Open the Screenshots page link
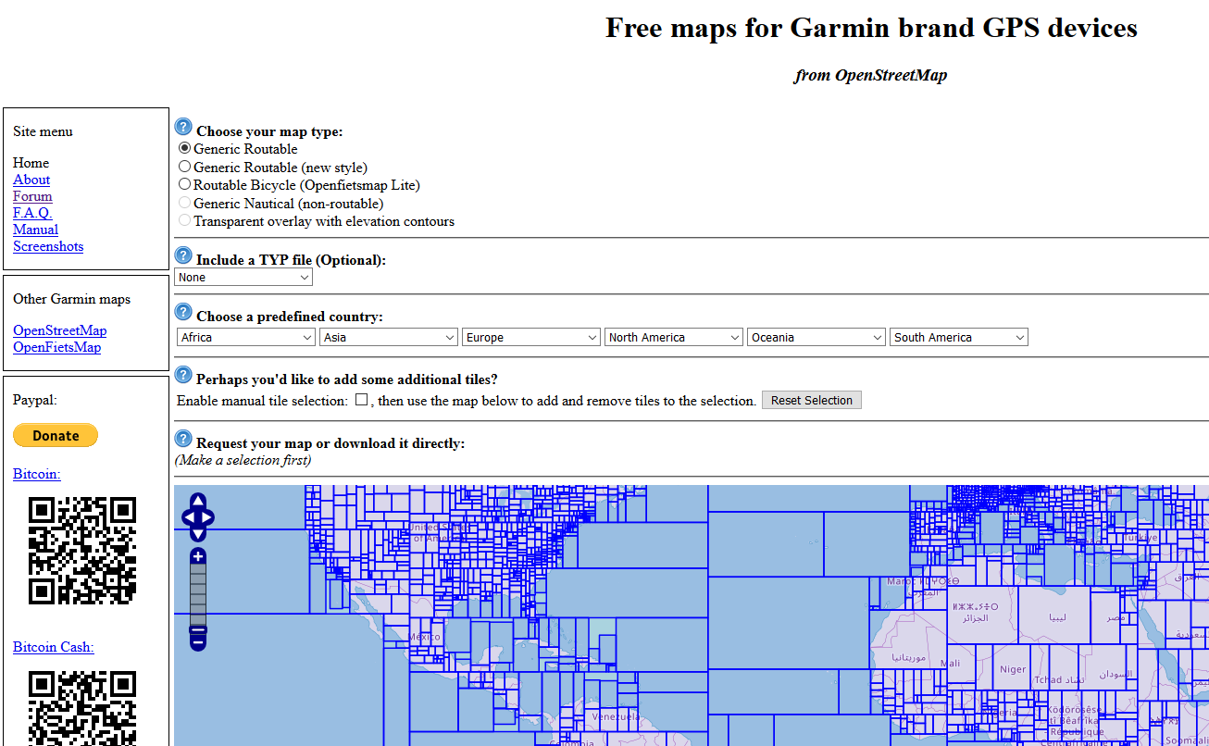Screen dimensions: 1209x746 tap(48, 246)
